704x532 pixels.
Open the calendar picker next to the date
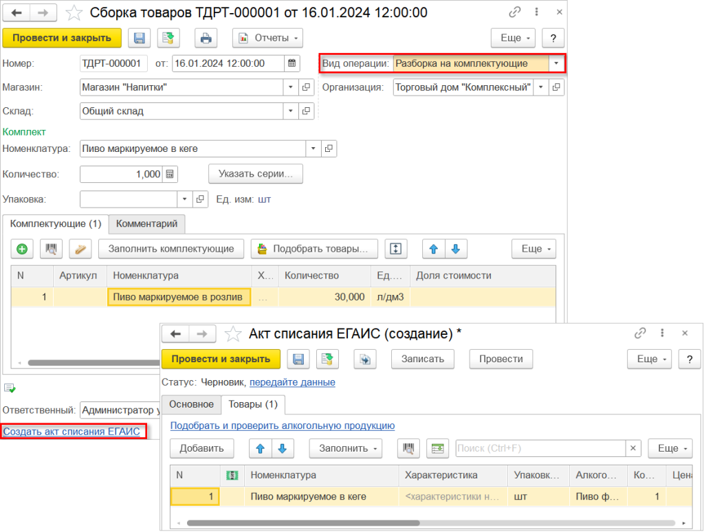[291, 63]
